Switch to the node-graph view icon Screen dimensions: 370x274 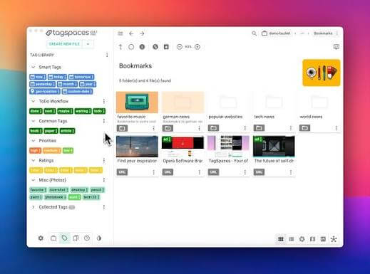tap(334, 239)
